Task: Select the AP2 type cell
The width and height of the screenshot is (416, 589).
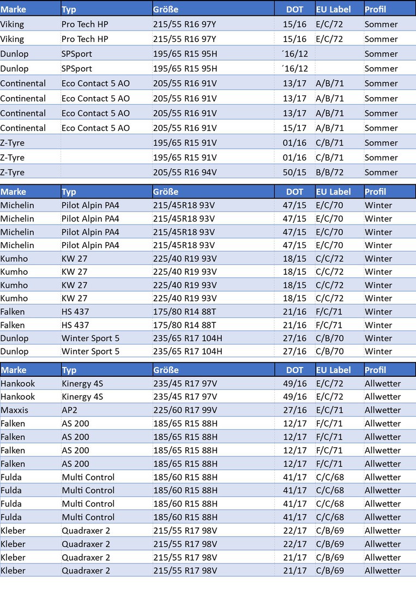Action: pos(70,410)
